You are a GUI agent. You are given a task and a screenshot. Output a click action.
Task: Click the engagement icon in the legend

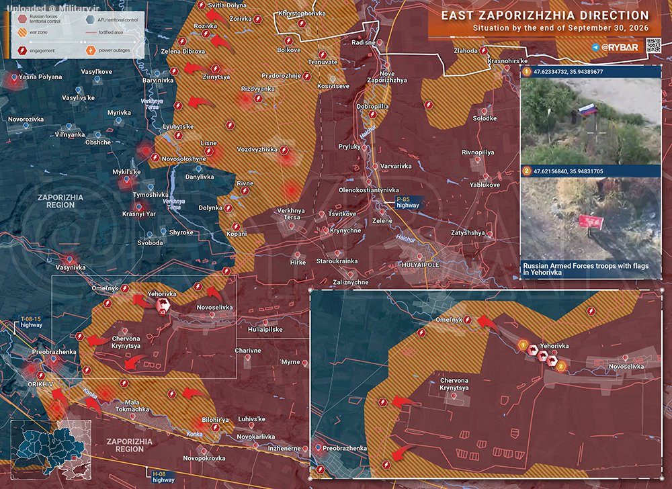click(22, 50)
